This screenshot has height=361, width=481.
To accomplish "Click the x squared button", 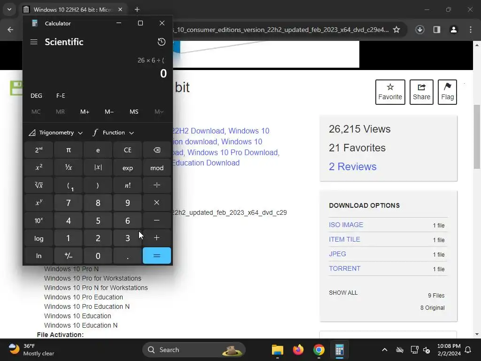I will tap(39, 168).
